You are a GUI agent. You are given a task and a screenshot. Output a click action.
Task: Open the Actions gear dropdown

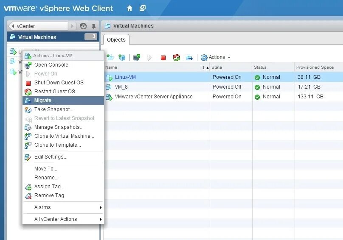[216, 57]
